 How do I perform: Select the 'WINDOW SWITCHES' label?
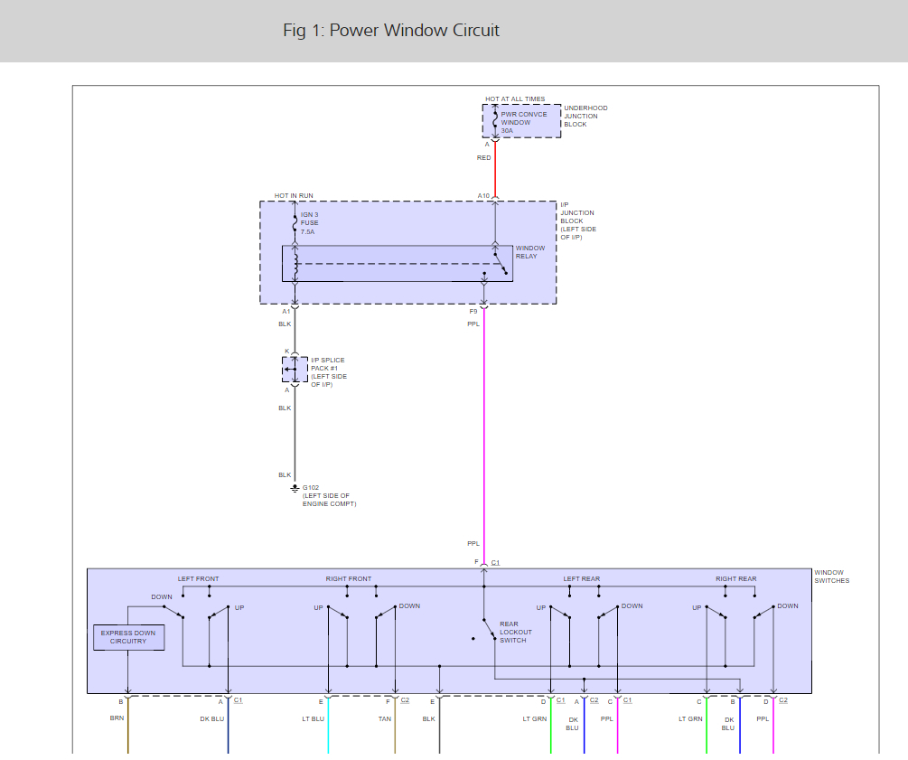831,577
